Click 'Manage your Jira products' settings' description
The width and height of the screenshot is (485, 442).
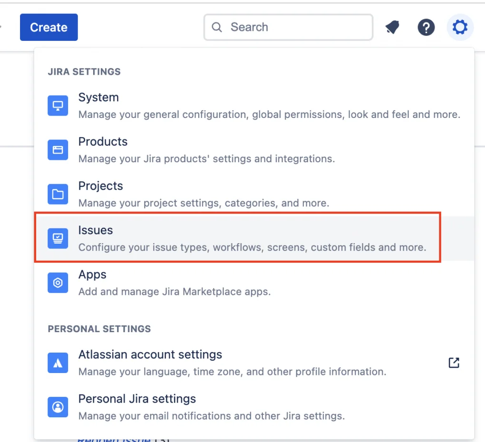point(207,159)
